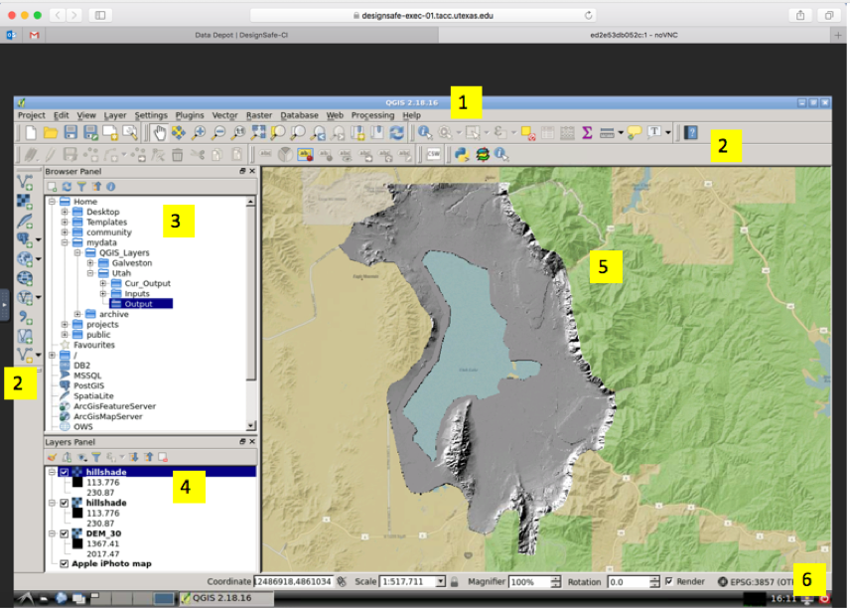Open the Raster menu
Screen dimensions: 850x608
point(258,115)
